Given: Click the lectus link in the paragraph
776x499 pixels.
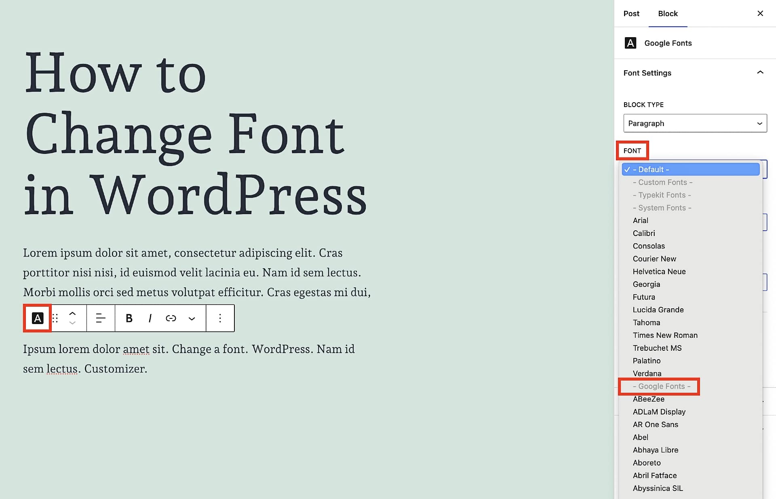Looking at the screenshot, I should 62,368.
